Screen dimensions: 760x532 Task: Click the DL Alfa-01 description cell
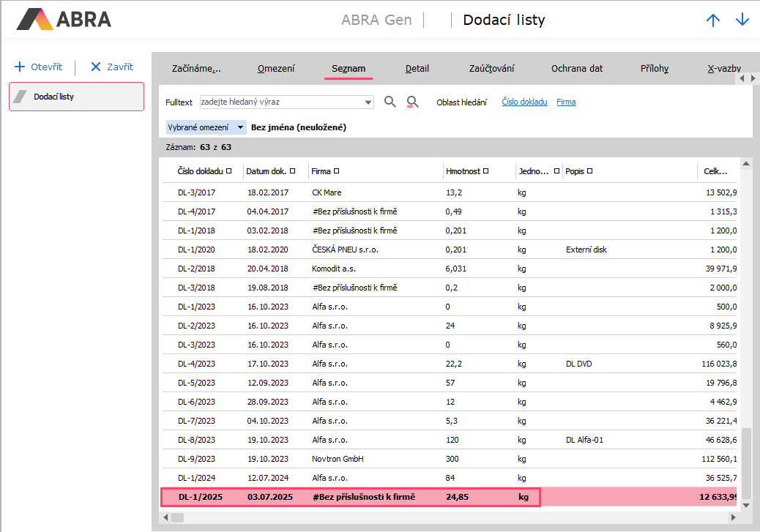[584, 440]
